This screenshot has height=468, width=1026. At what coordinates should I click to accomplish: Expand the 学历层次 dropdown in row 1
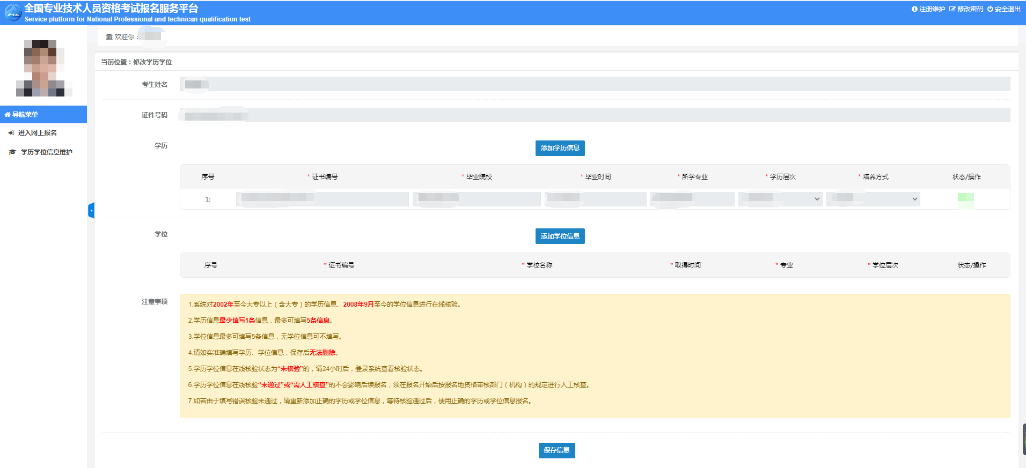pyautogui.click(x=780, y=199)
